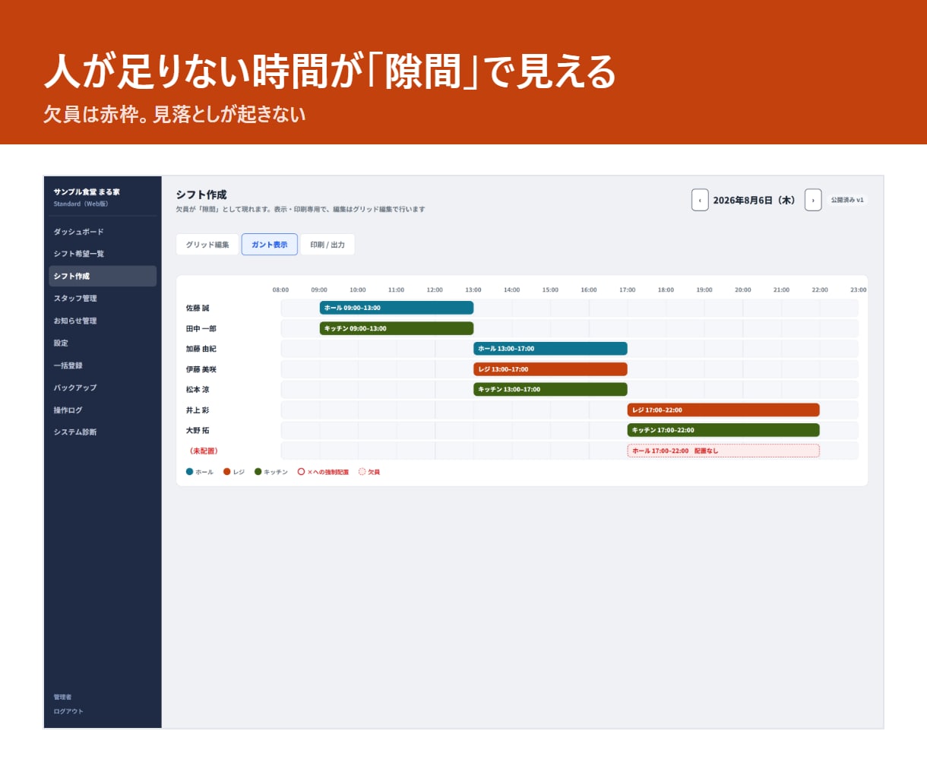Click the unassigned ホール 17:00–22:00 配置なし bar
927x772 pixels.
(723, 451)
